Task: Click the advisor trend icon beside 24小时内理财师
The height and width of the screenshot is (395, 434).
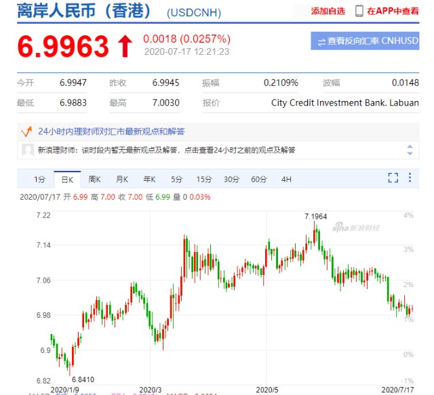Action: (27, 131)
